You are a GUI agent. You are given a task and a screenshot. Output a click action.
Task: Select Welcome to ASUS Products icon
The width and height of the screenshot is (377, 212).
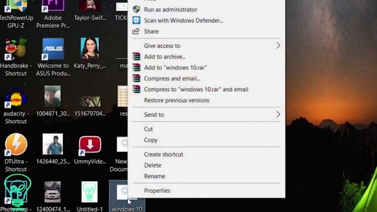click(x=53, y=57)
